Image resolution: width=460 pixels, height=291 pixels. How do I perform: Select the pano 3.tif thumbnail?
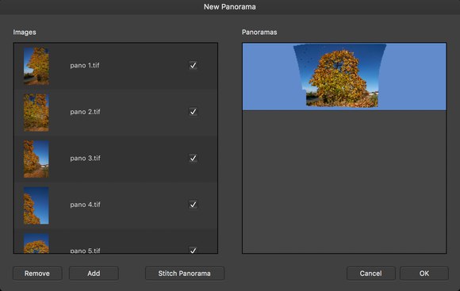[x=36, y=159]
